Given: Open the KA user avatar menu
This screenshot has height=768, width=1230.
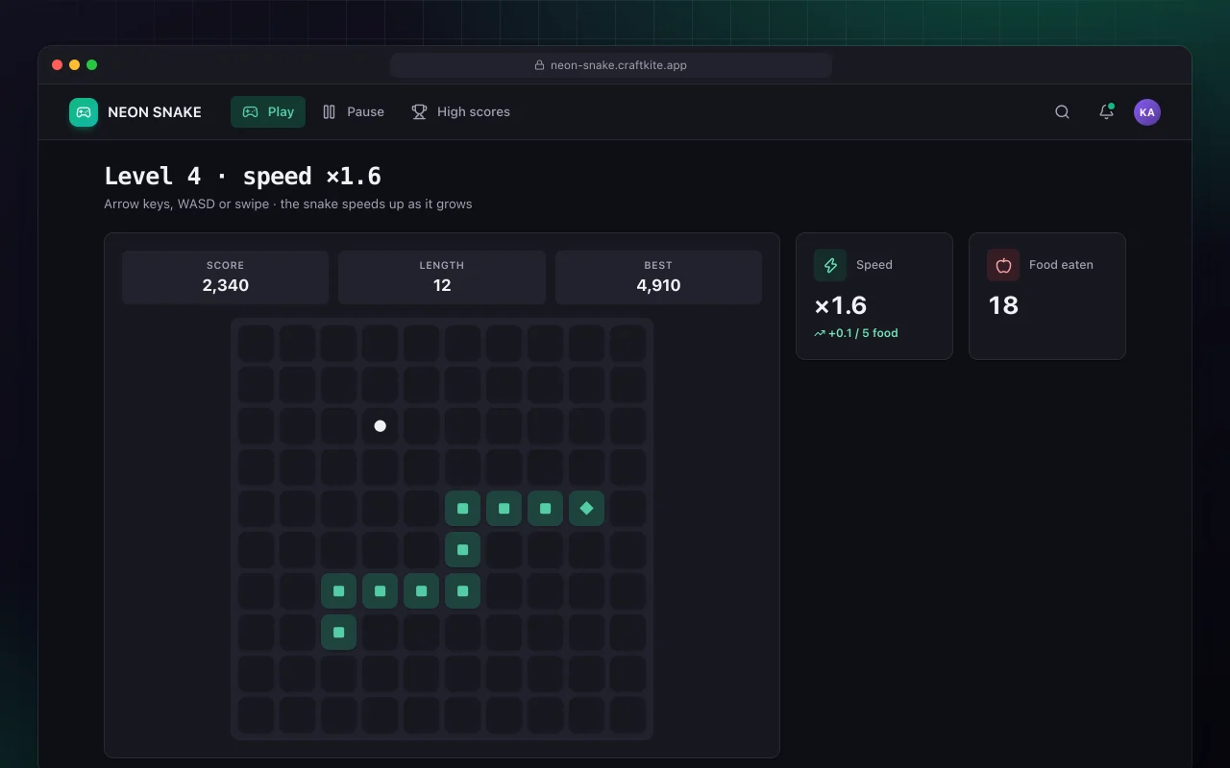Looking at the screenshot, I should (1147, 112).
